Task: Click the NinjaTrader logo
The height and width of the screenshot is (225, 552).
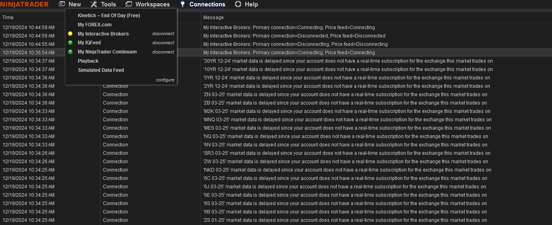Action: (x=24, y=4)
